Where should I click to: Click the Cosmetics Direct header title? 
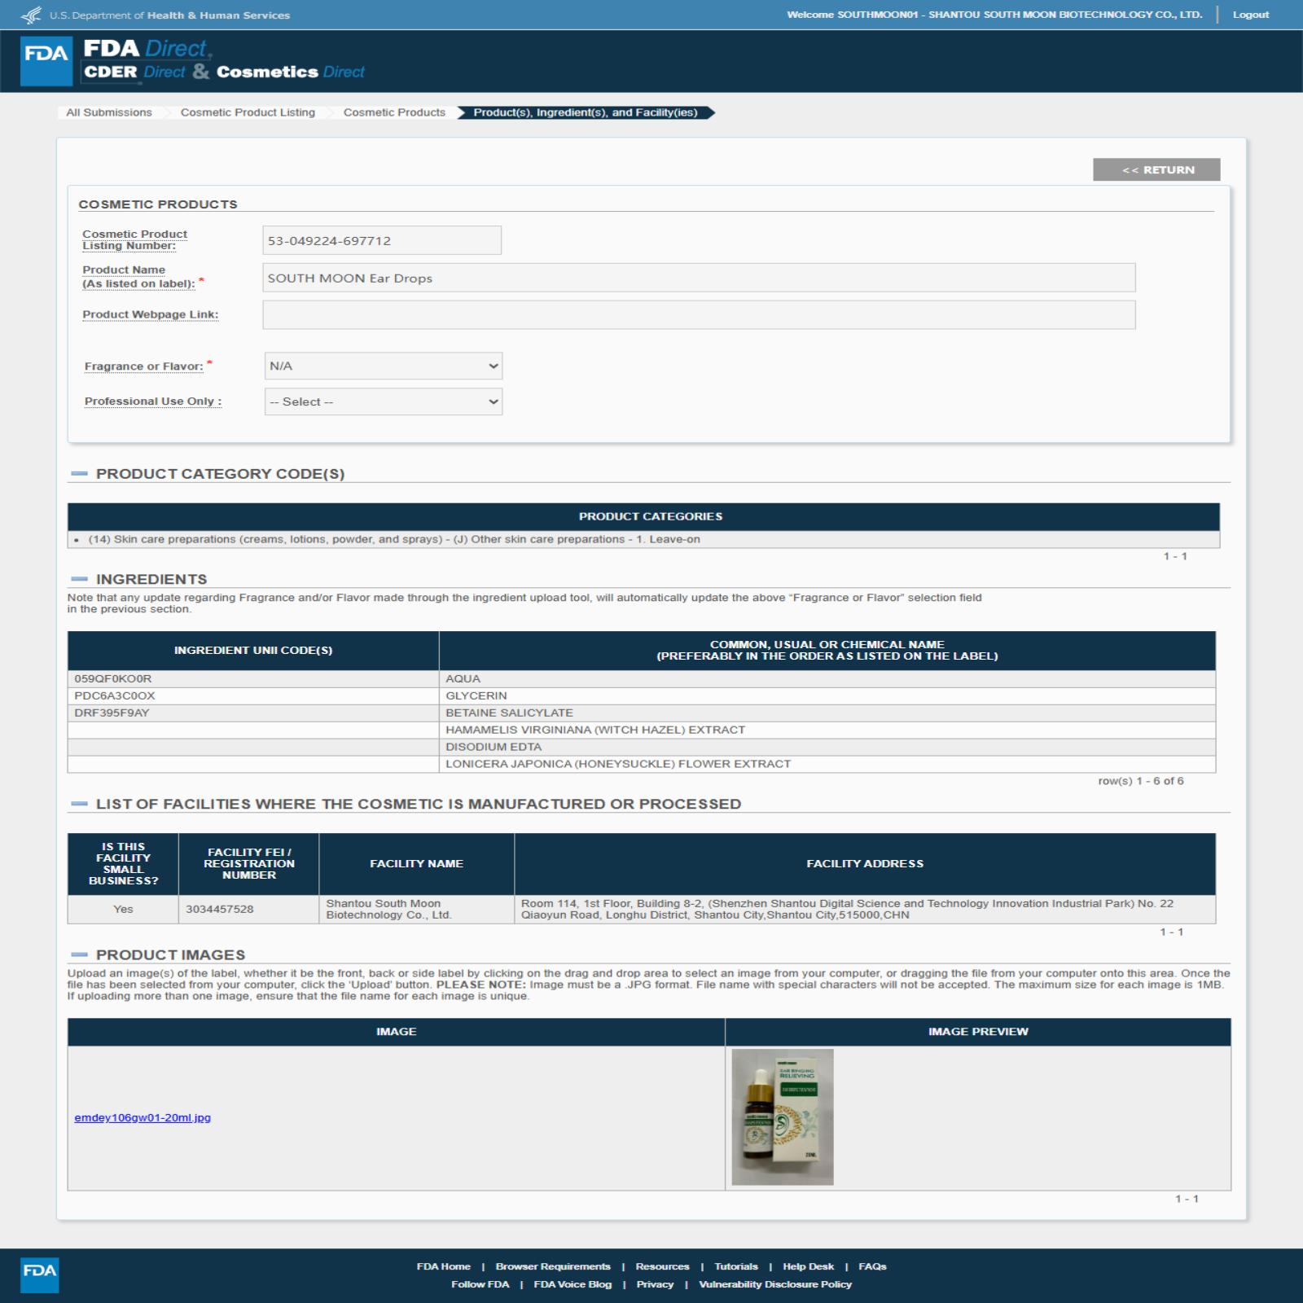point(291,72)
